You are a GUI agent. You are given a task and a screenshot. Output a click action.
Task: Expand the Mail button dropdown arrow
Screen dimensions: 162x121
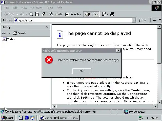(x=107, y=14)
